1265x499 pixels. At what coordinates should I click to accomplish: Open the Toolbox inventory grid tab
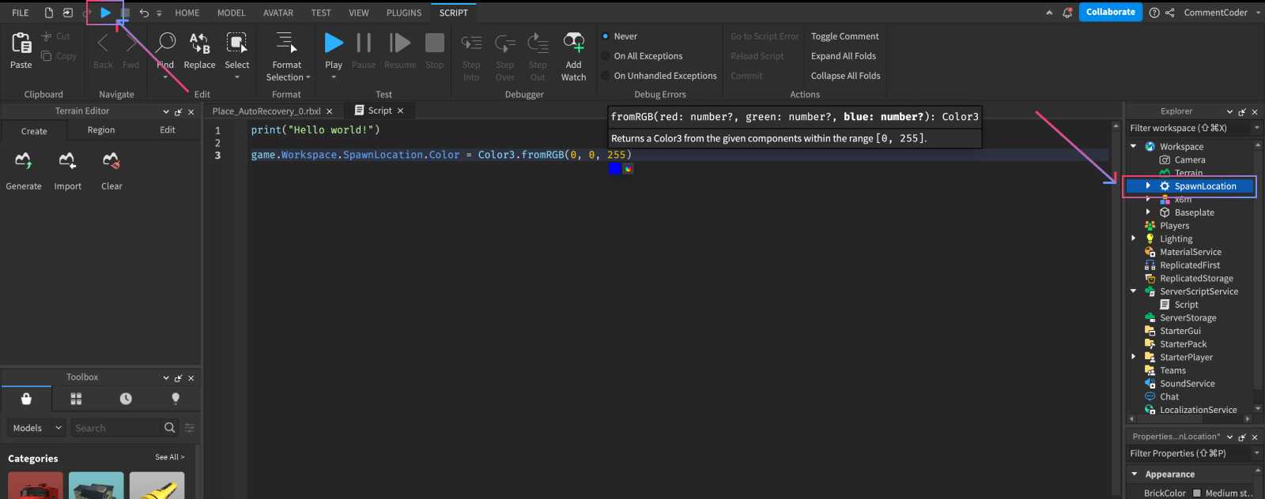click(x=76, y=399)
